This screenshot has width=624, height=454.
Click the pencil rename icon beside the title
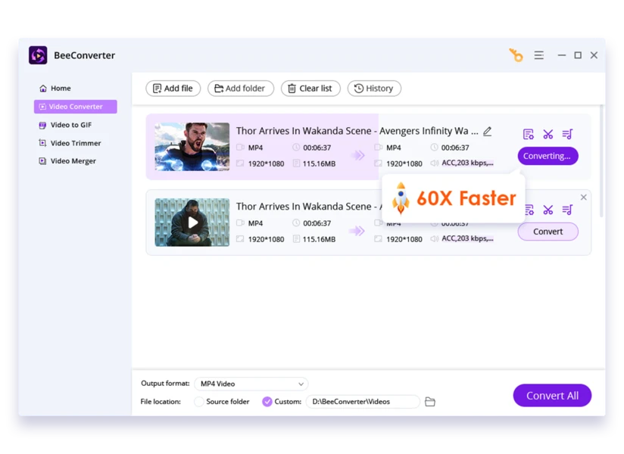[487, 131]
